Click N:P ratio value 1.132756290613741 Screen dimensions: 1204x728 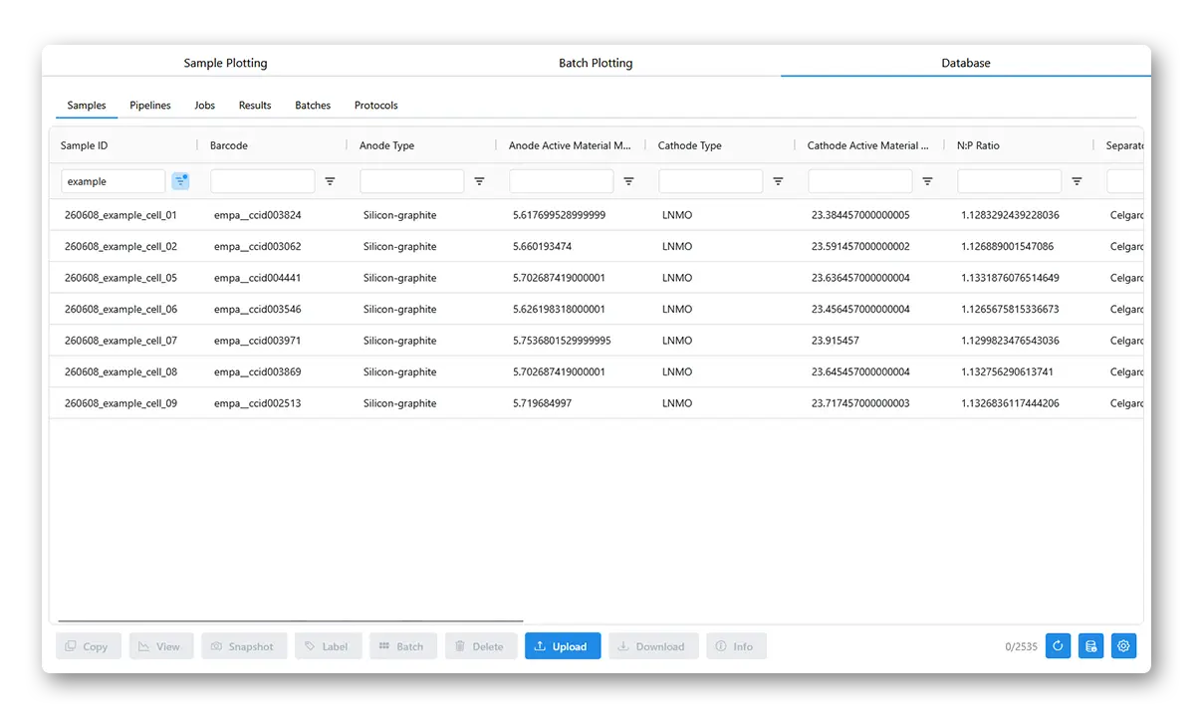pyautogui.click(x=1008, y=371)
